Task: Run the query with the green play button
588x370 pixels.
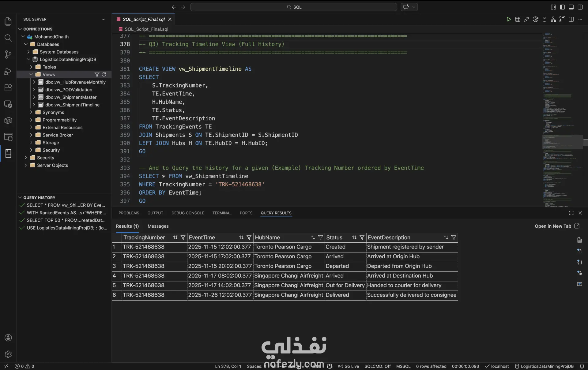Action: [x=509, y=19]
